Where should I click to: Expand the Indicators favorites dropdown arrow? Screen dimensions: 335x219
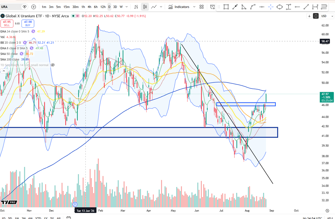tap(195, 7)
